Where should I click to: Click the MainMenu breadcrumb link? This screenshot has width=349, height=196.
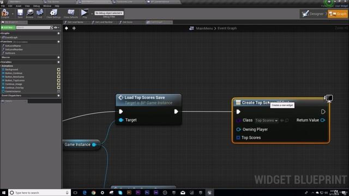click(204, 28)
